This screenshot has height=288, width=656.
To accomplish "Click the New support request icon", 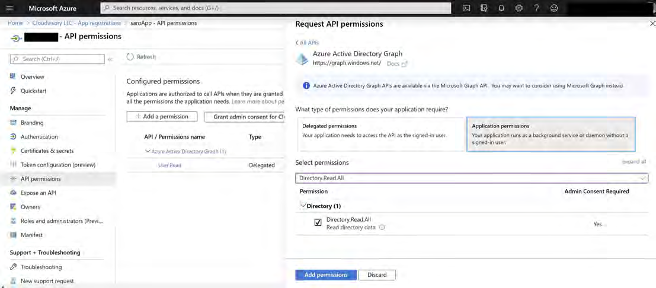I will (x=13, y=281).
